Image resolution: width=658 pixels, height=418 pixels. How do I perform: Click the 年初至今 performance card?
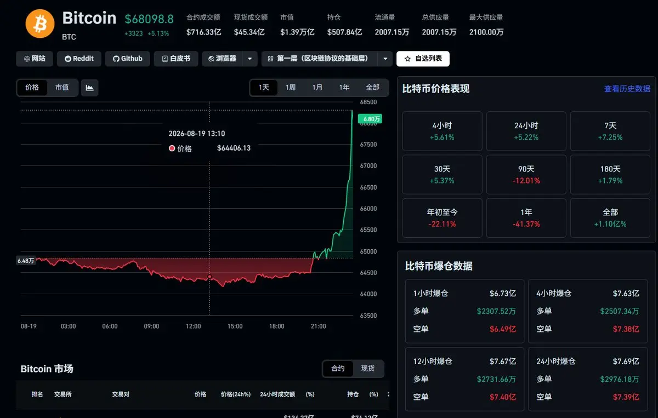pyautogui.click(x=443, y=218)
